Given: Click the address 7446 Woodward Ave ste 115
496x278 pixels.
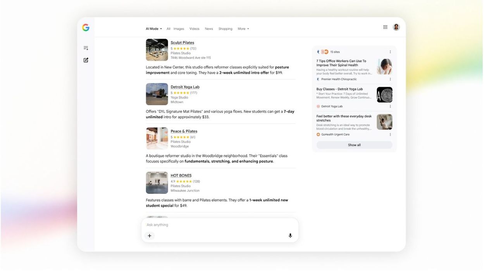Looking at the screenshot, I should tap(191, 58).
